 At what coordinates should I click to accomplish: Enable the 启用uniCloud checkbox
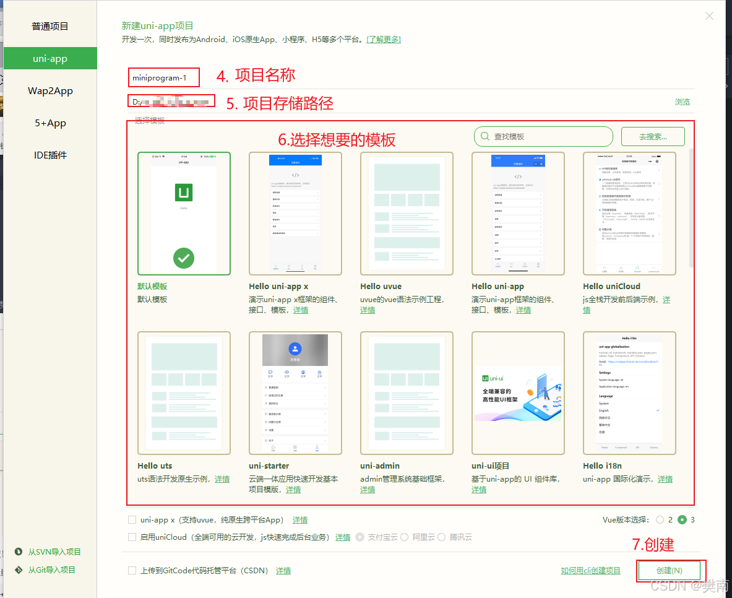[x=132, y=537]
